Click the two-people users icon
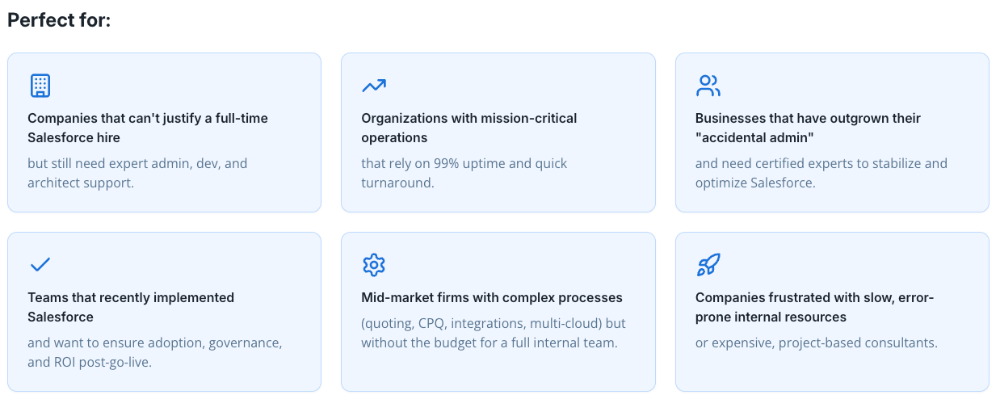 click(x=708, y=85)
